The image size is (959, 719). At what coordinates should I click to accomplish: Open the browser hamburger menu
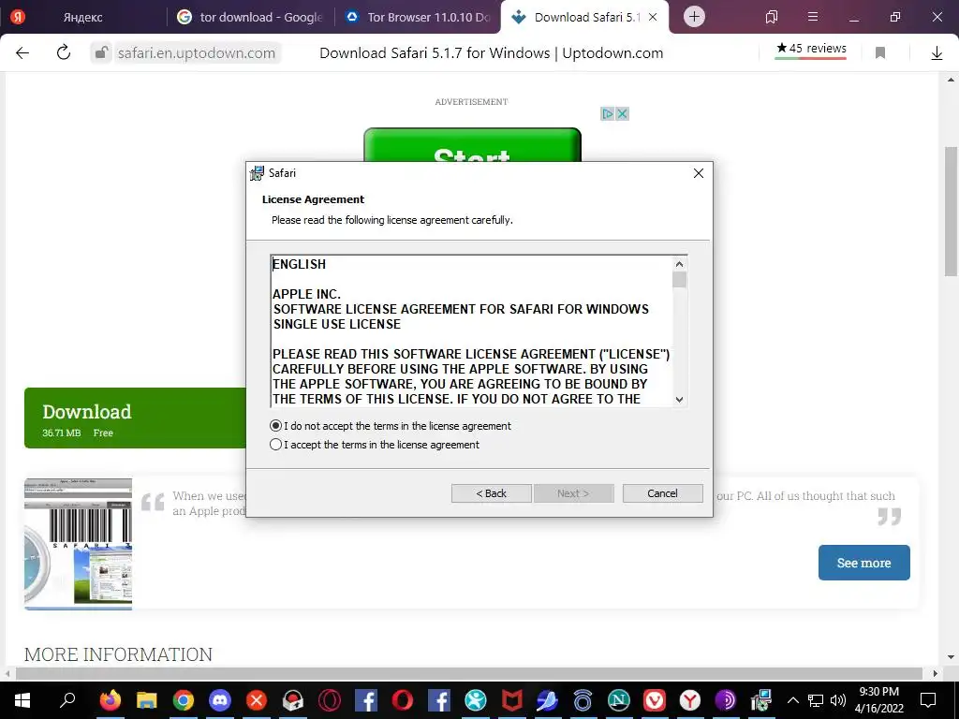pos(813,17)
